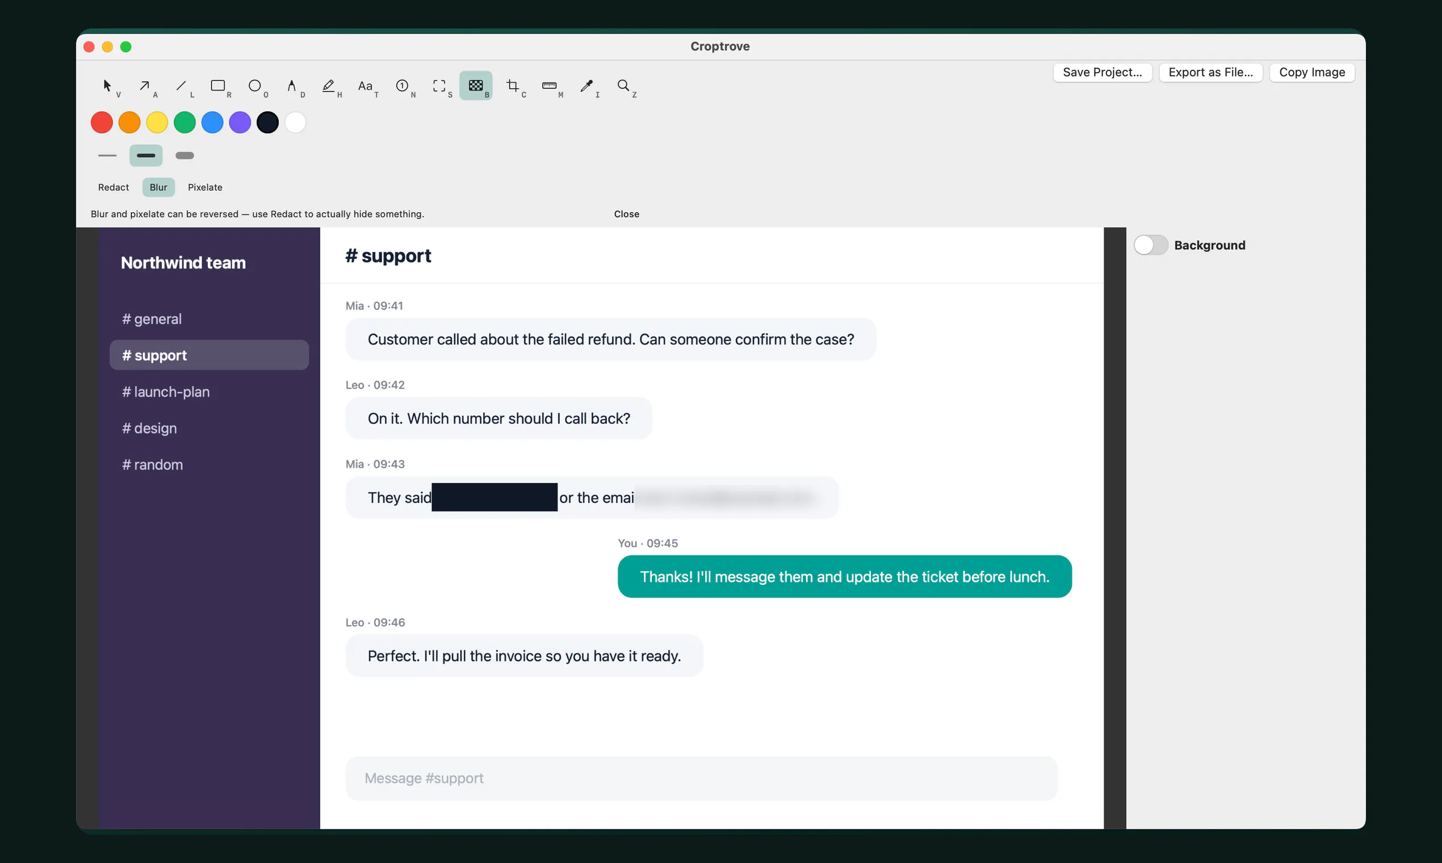Click the 'You · 09:45' timestamp
The width and height of the screenshot is (1442, 863).
pyautogui.click(x=647, y=543)
